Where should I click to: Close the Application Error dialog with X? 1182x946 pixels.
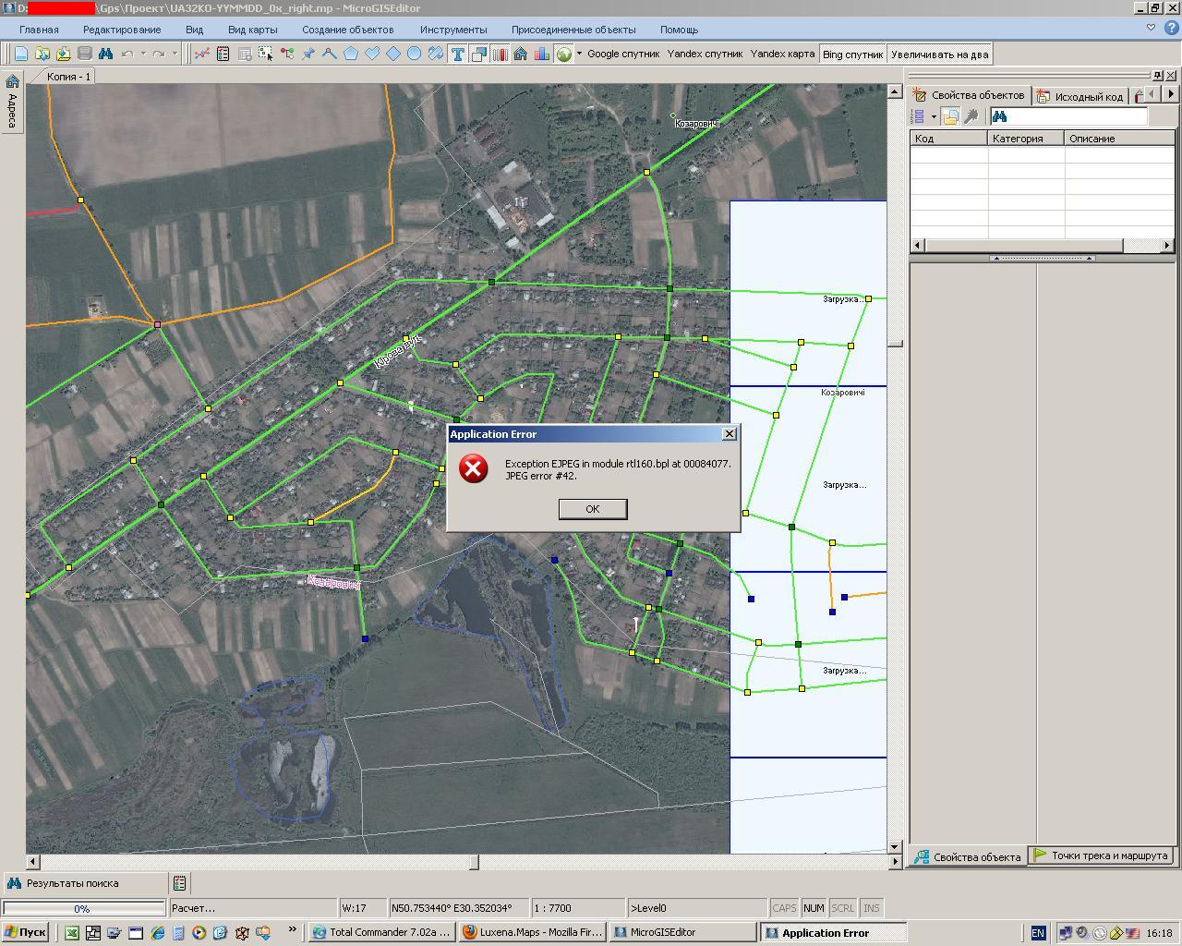coord(729,434)
